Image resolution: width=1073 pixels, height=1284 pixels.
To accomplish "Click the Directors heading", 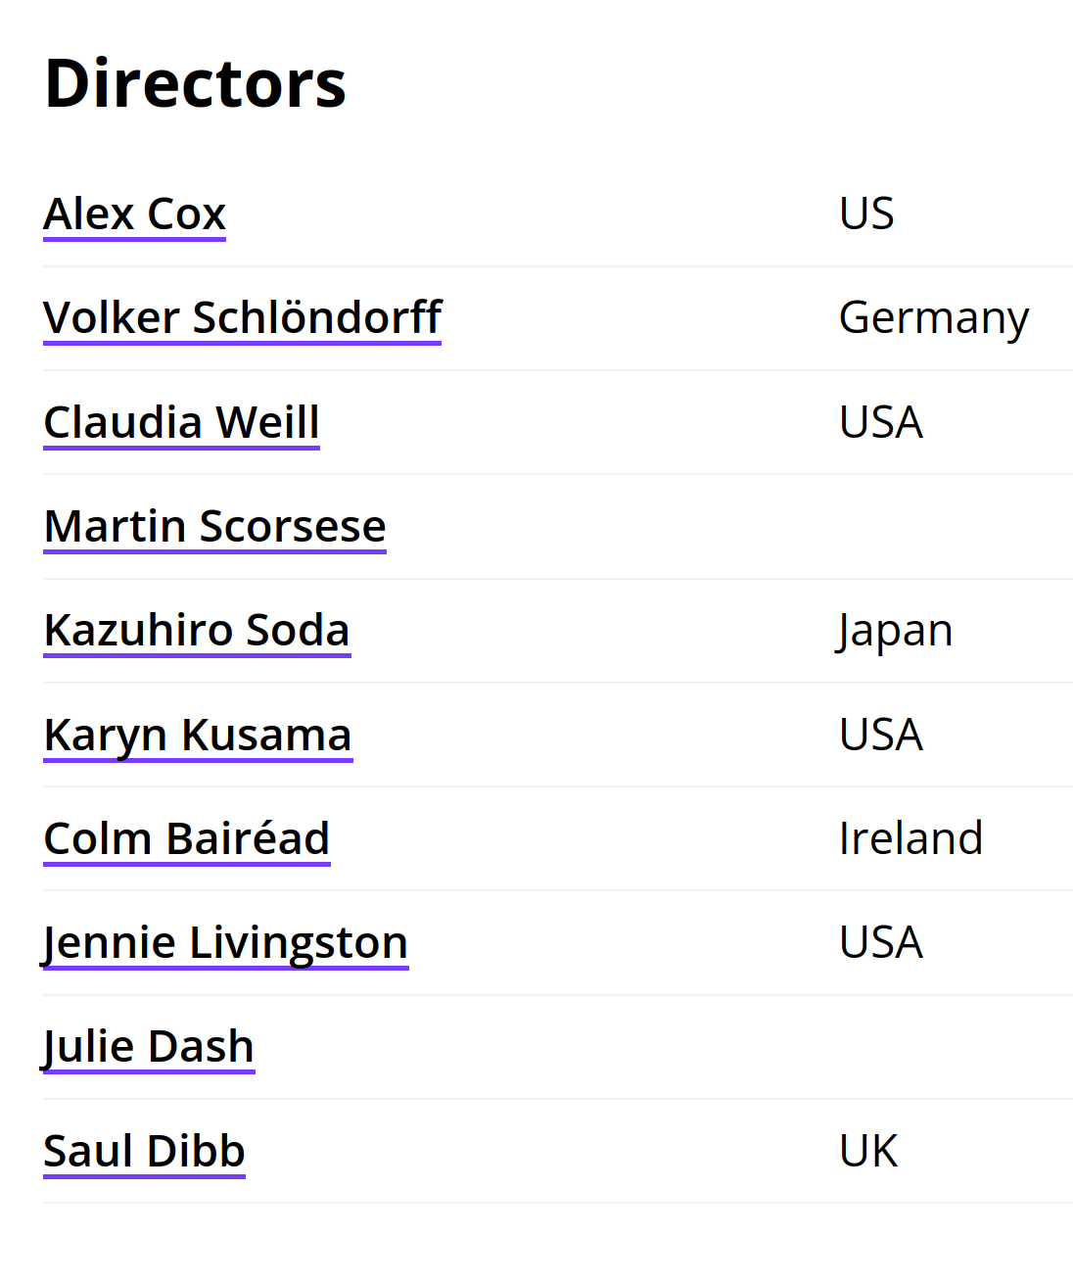I will [196, 83].
